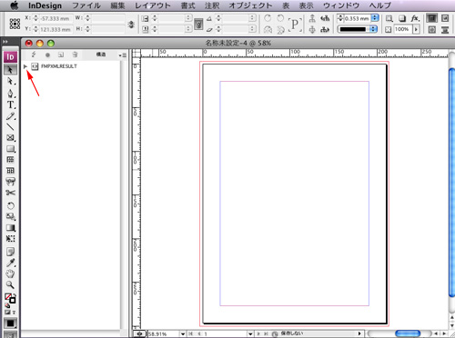
Task: Open the stroke style black line dropdown
Action: (x=373, y=29)
